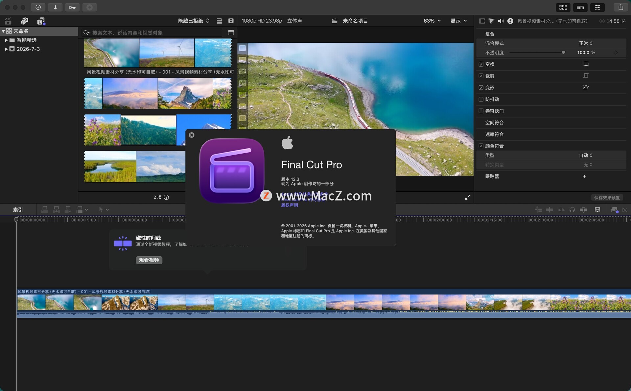631x391 pixels.
Task: Open clip appearance filmstrip options
Action: click(231, 21)
